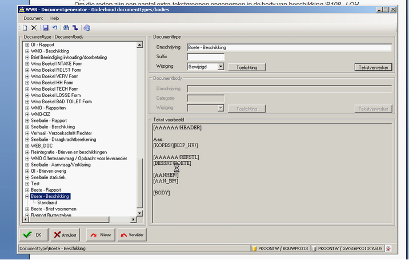Click tree horizontal scrollbar left arrow
The width and height of the screenshot is (409, 260).
(26, 220)
